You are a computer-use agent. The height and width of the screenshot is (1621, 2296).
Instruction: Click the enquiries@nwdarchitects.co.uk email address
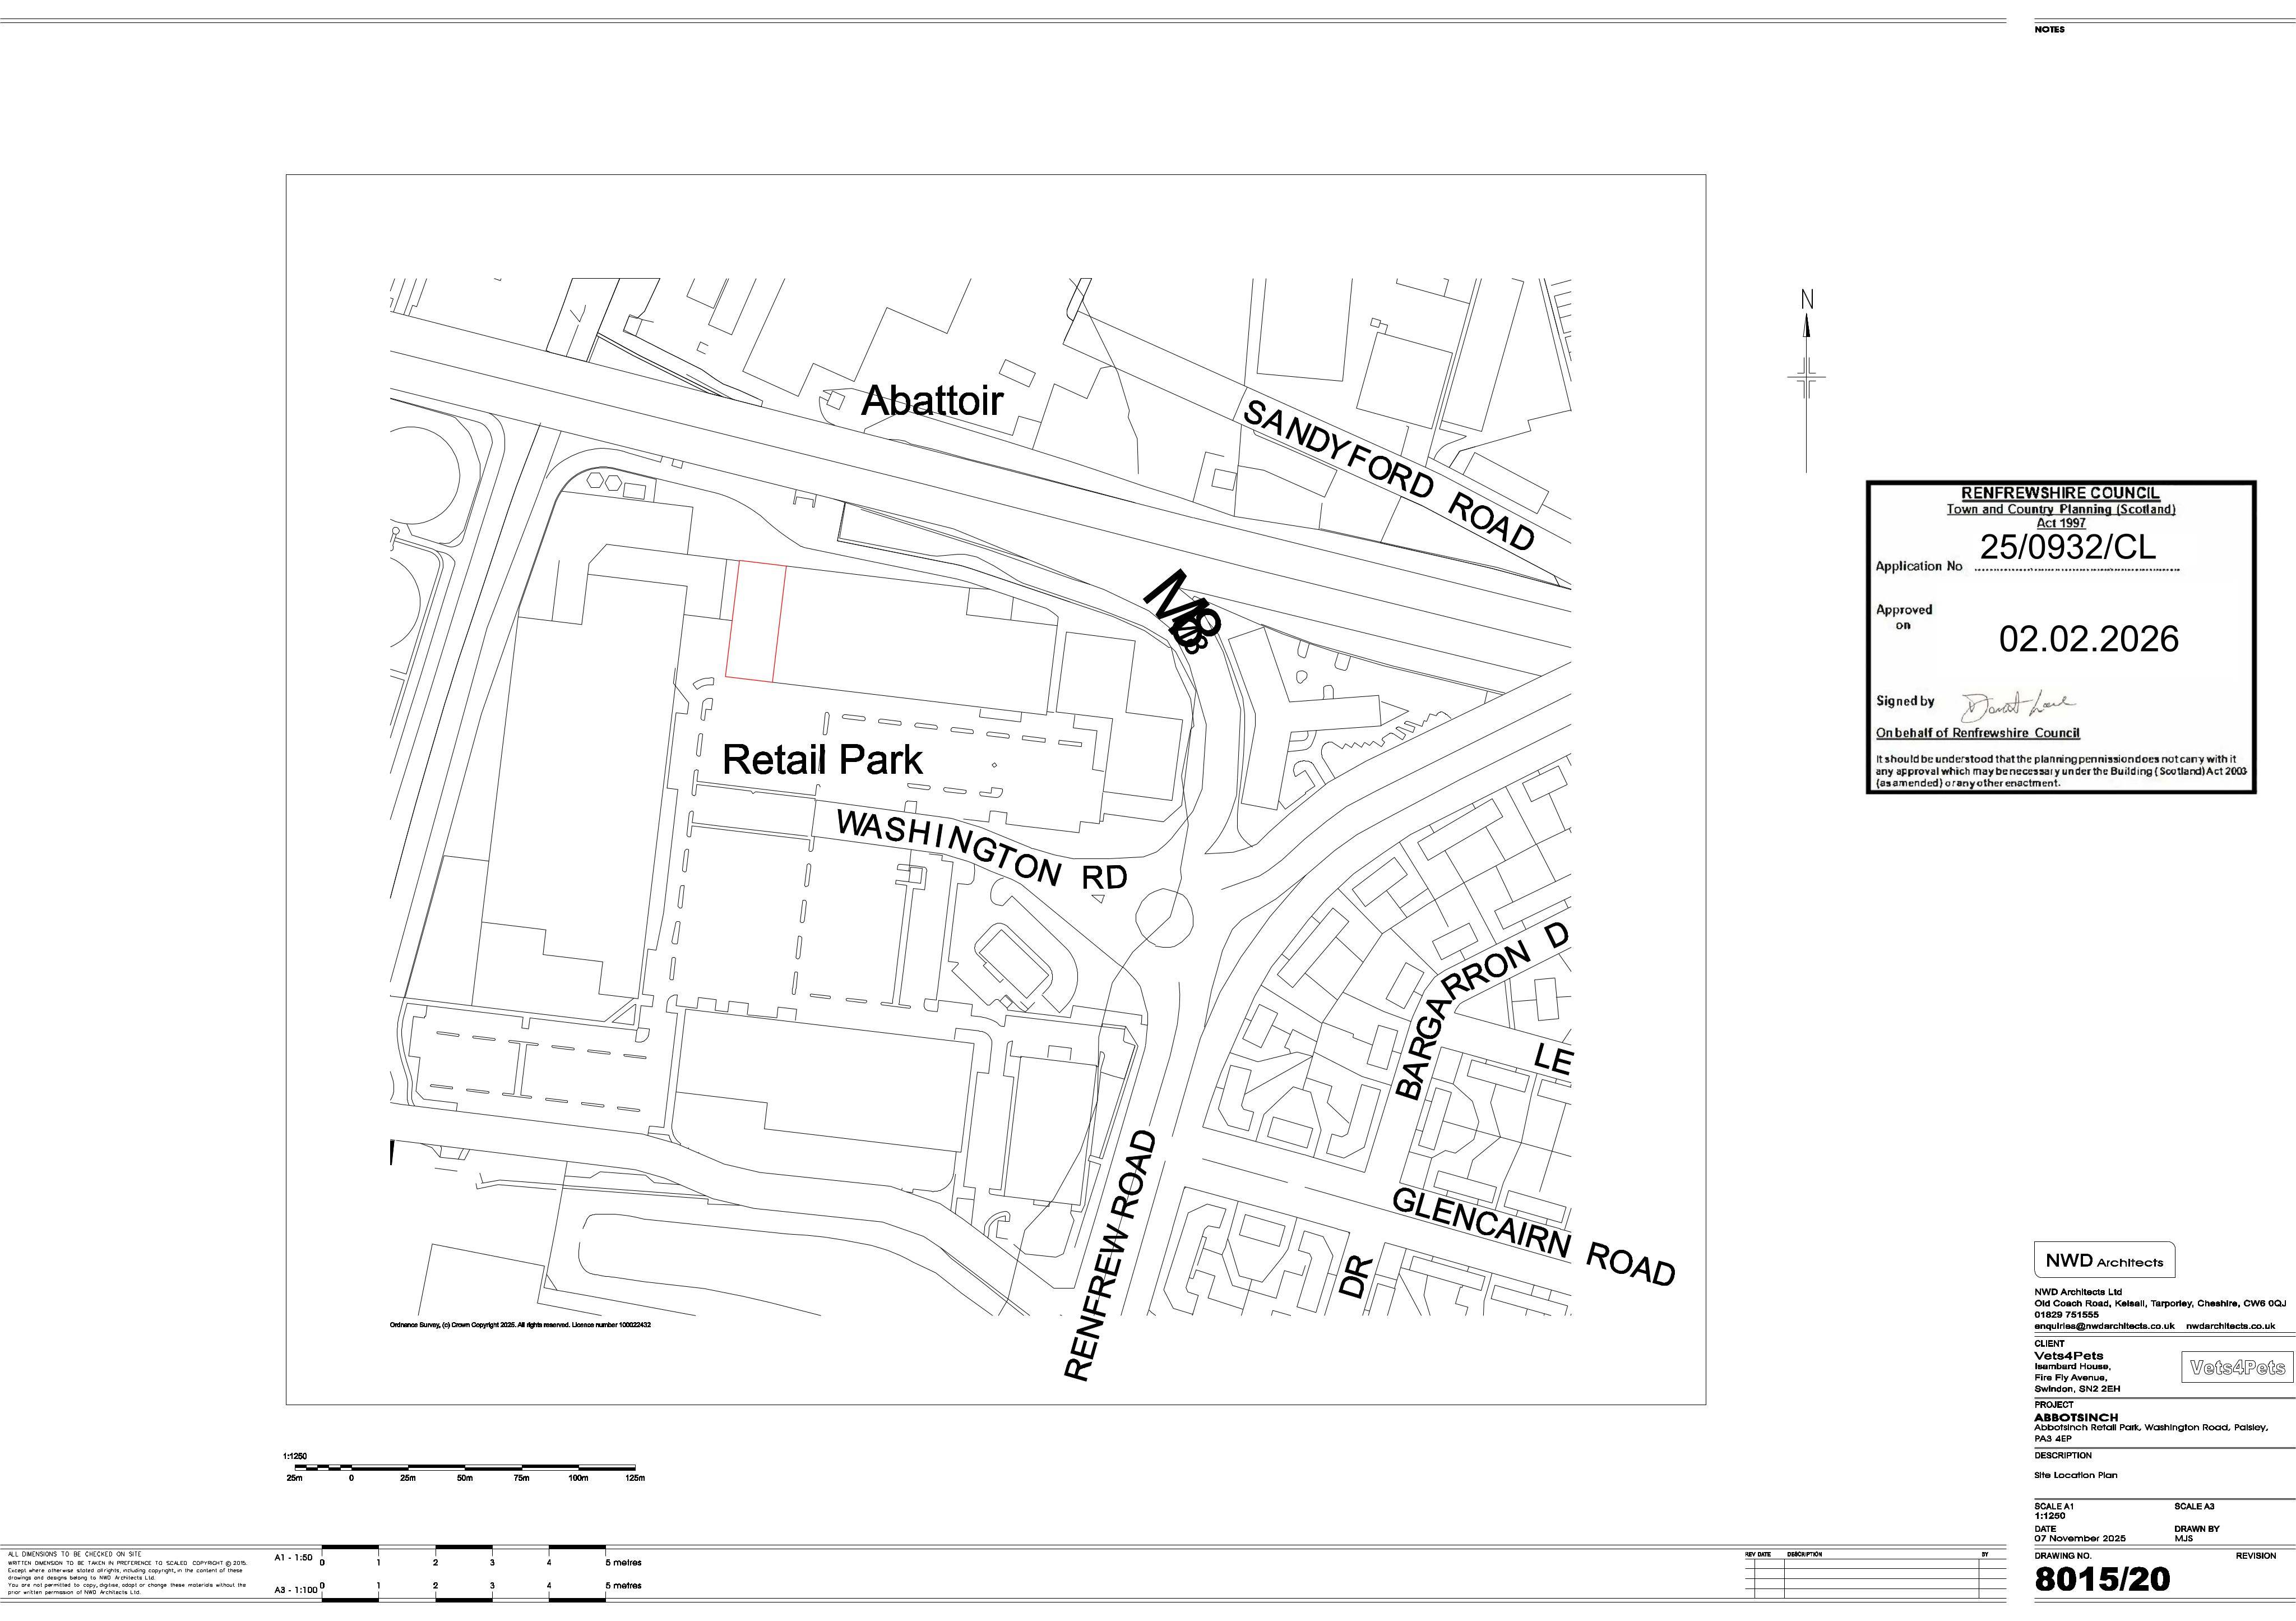[x=2104, y=1326]
